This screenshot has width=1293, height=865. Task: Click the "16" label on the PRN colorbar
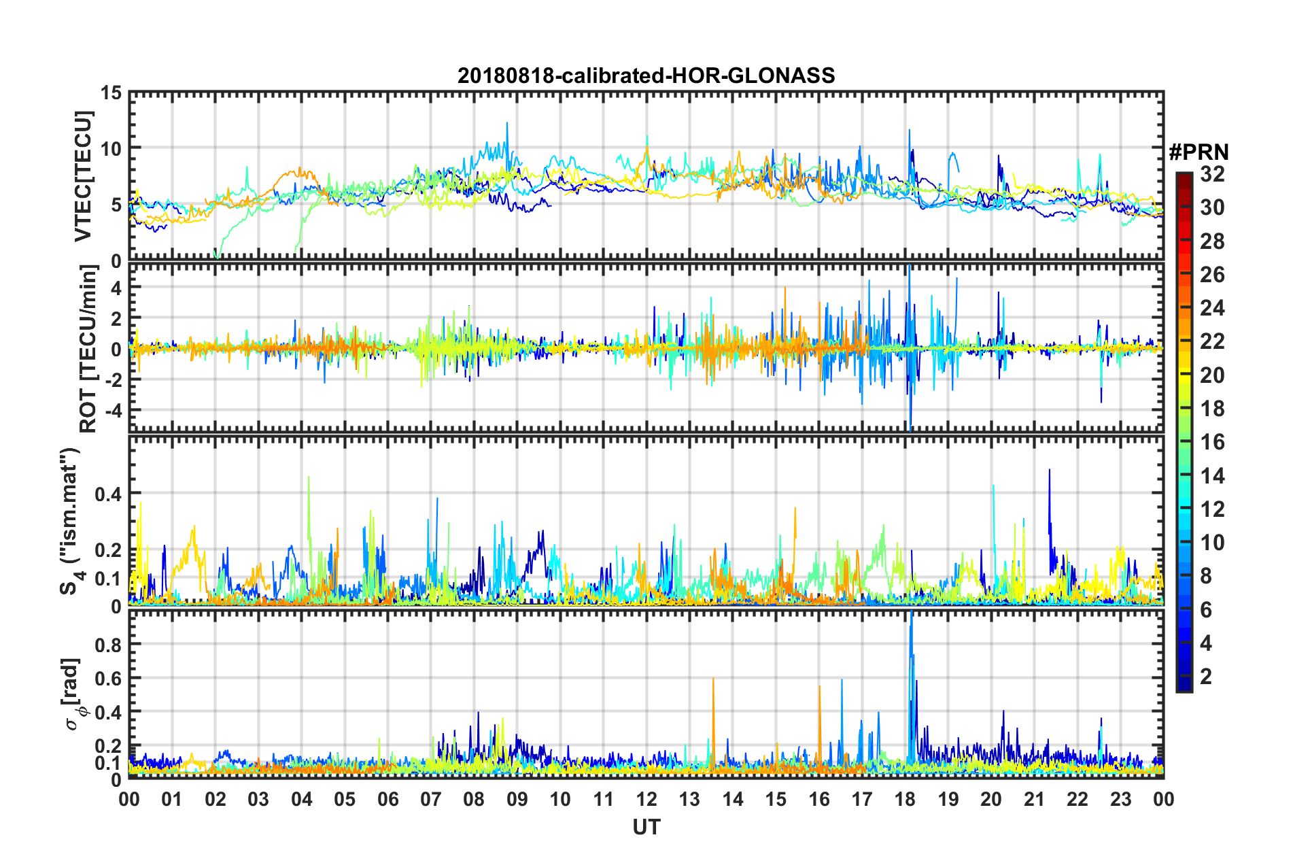coord(1212,442)
